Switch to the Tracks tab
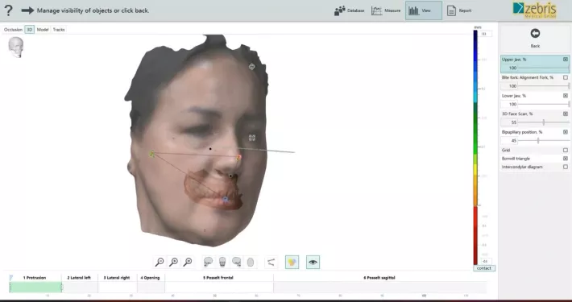The height and width of the screenshot is (302, 572). tap(59, 30)
